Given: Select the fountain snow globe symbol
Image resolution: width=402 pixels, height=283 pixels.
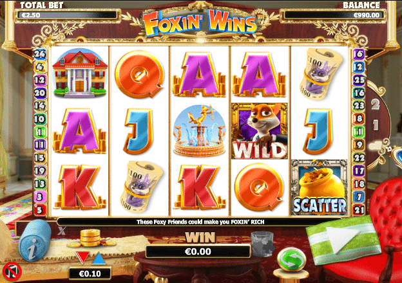Looking at the screenshot, I should point(200,131).
